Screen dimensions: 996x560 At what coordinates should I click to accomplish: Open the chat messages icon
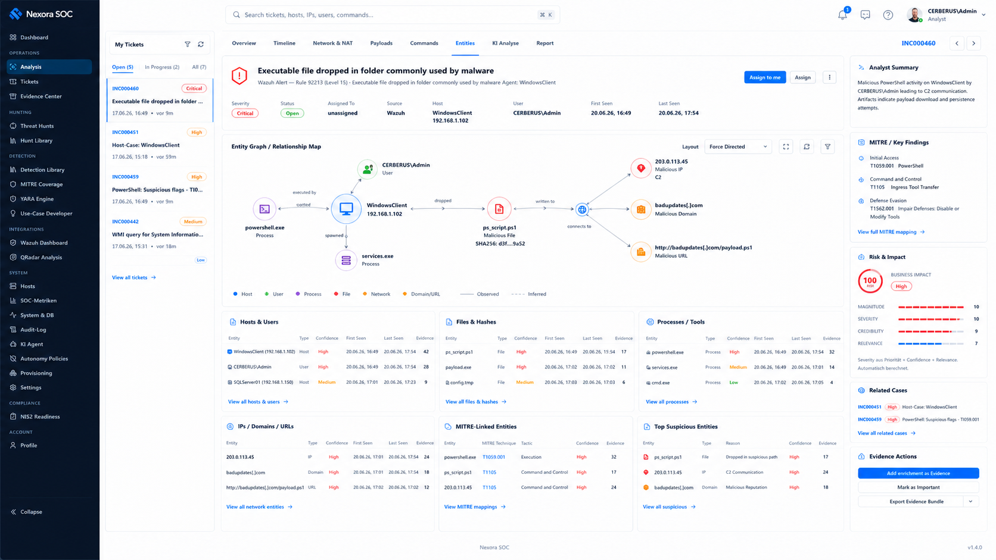click(x=866, y=15)
